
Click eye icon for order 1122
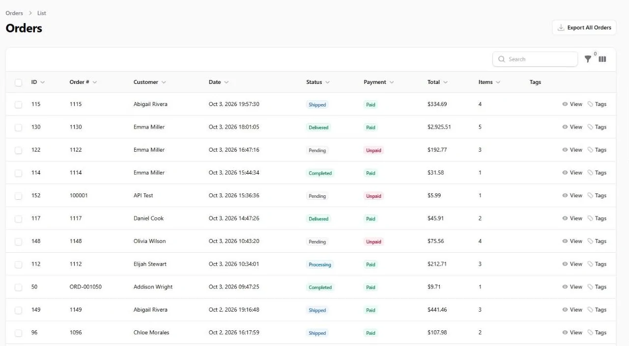tap(565, 150)
